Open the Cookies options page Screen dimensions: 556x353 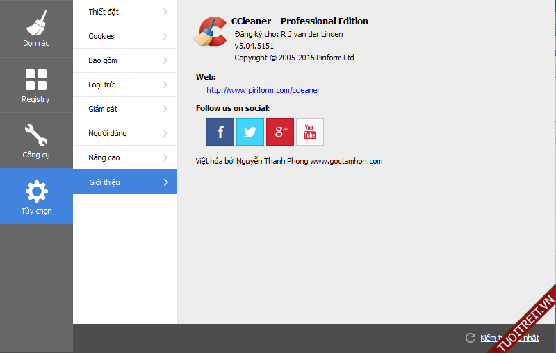coord(125,36)
